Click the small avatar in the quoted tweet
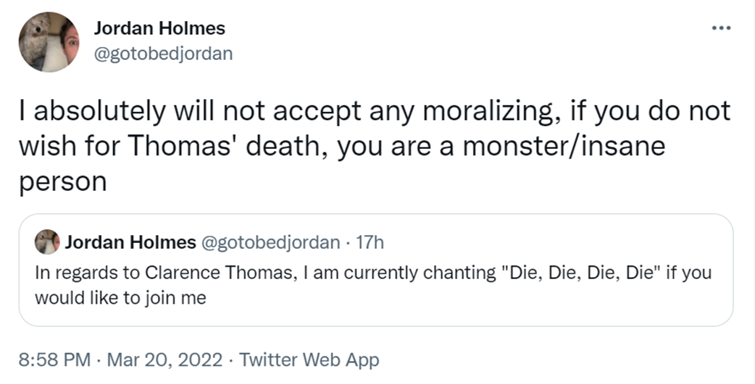The height and width of the screenshot is (384, 755). click(47, 242)
